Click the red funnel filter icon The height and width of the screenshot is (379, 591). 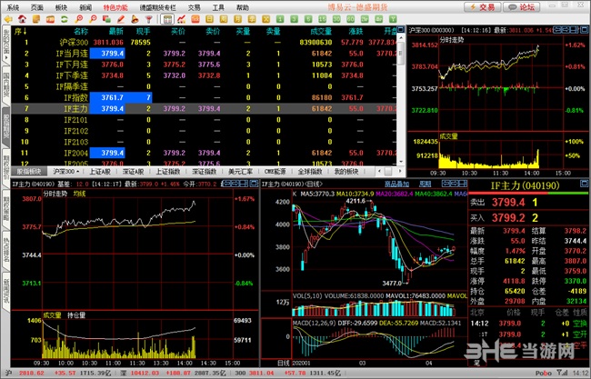click(x=149, y=19)
